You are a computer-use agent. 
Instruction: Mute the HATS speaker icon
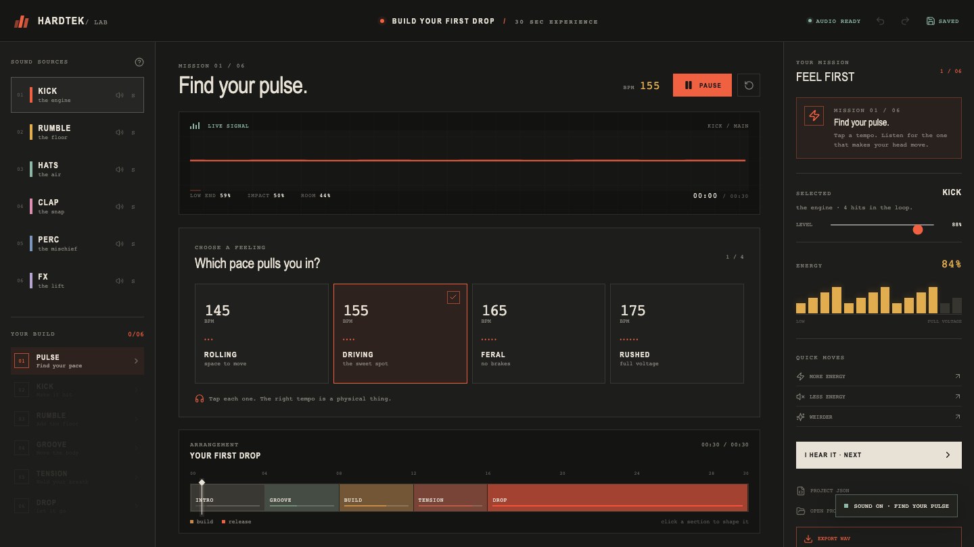(x=120, y=170)
